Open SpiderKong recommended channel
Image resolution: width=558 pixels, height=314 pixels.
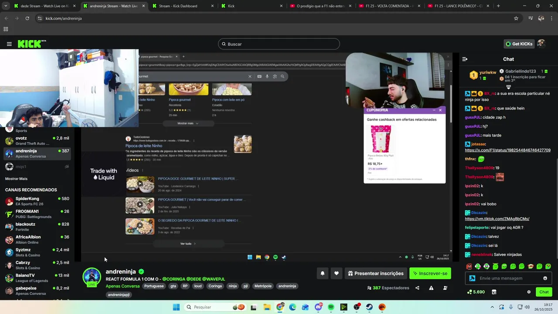pos(37,201)
